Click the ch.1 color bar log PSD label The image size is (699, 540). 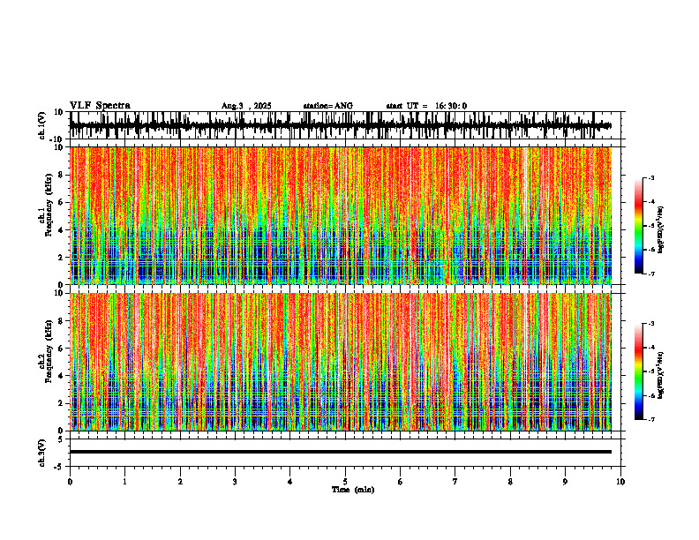661,230
